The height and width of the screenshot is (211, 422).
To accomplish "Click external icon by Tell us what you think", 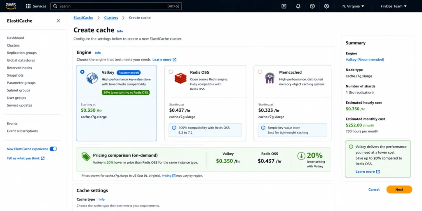I will 42,158.
